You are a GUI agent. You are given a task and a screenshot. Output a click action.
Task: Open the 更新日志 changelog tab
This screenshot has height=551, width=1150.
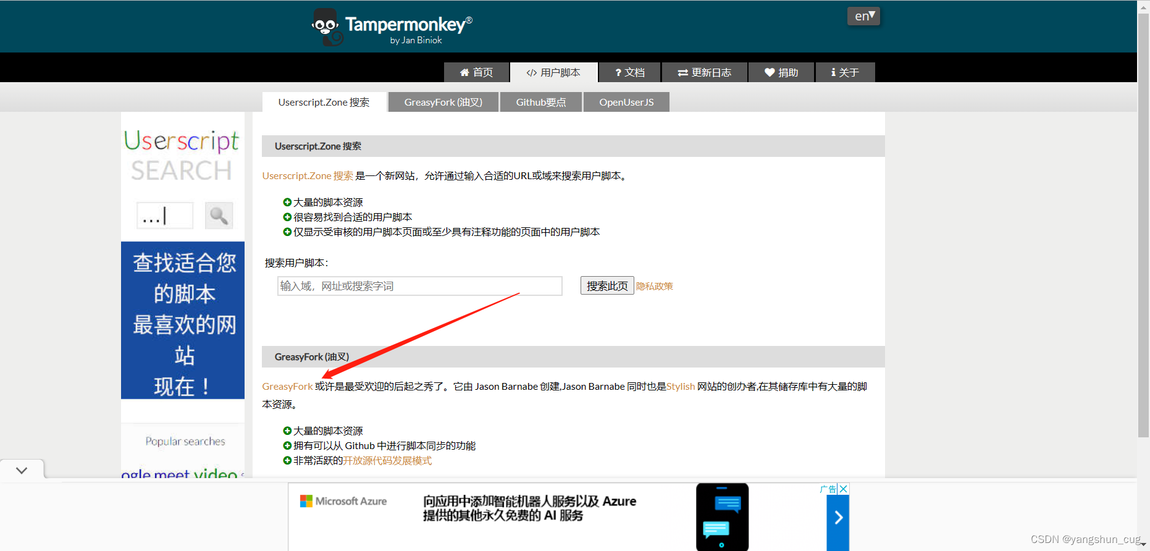(704, 72)
